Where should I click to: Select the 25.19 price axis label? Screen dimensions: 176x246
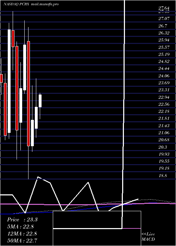(x=164, y=54)
